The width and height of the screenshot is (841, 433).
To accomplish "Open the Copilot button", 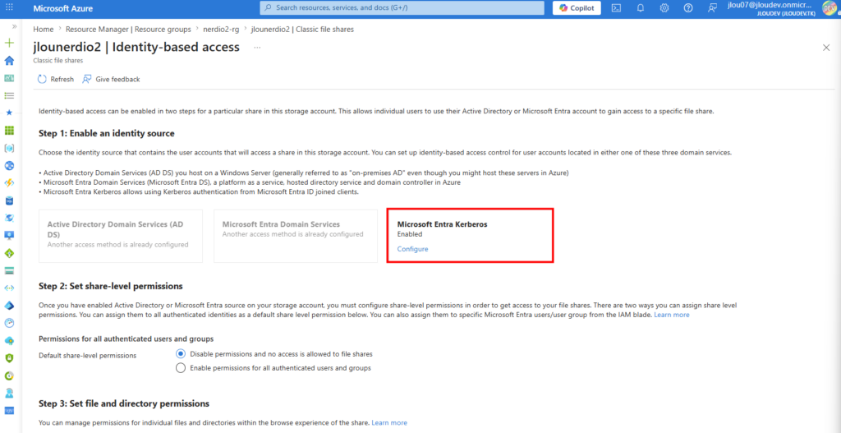I will pyautogui.click(x=577, y=8).
